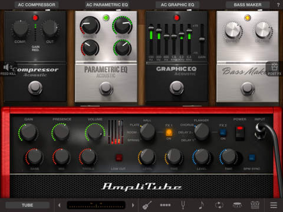Image resolution: width=283 pixels, height=212 pixels.
Task: Click the Graphic EQ GAIN slider
Action: [202, 39]
